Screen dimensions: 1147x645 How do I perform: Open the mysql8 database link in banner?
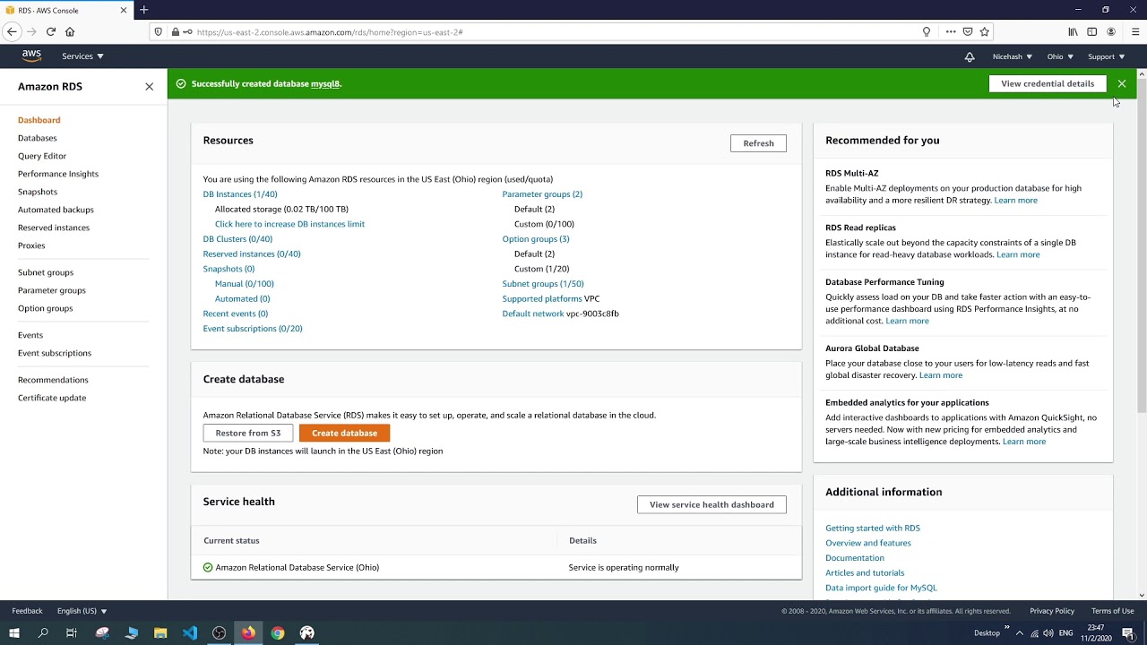(x=325, y=83)
